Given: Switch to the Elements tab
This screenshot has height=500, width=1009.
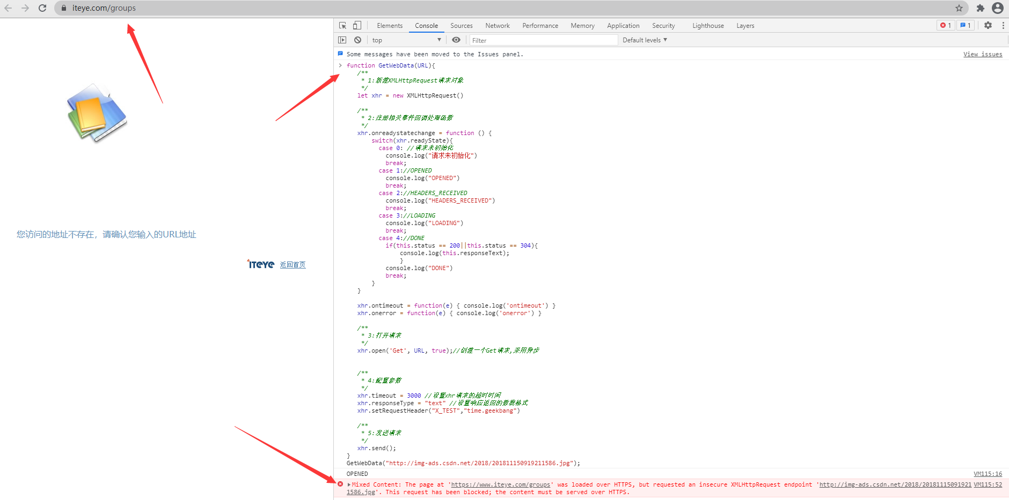Looking at the screenshot, I should tap(390, 25).
